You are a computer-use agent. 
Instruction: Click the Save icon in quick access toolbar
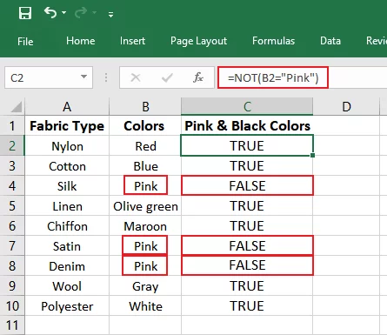25,13
